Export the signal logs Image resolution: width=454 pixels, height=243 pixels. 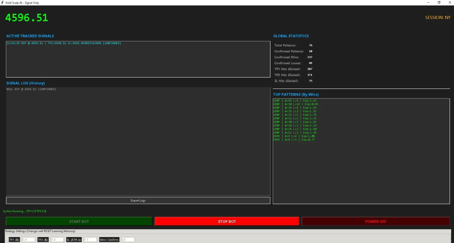(138, 201)
